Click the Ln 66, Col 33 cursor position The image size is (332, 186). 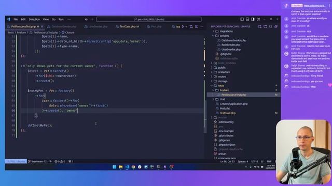(x=227, y=162)
